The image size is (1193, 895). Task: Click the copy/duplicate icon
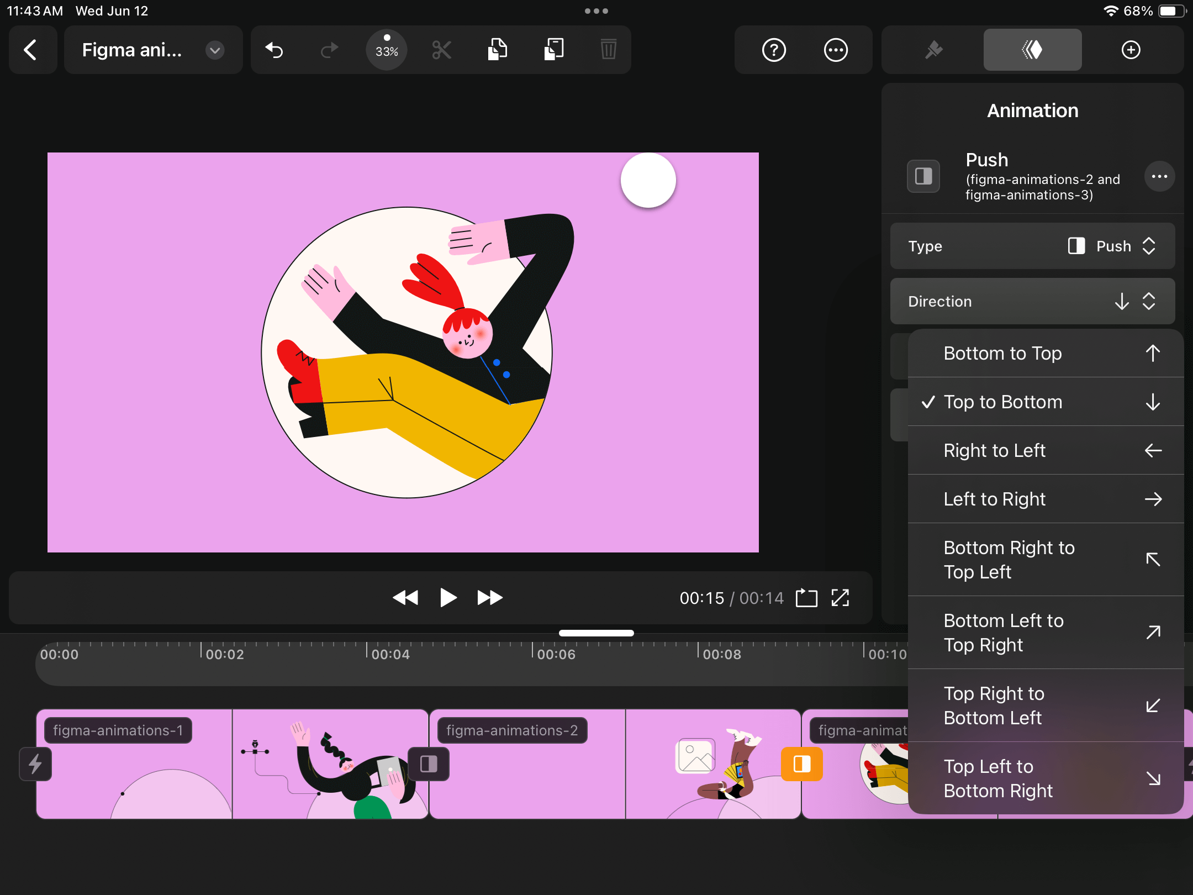click(498, 51)
